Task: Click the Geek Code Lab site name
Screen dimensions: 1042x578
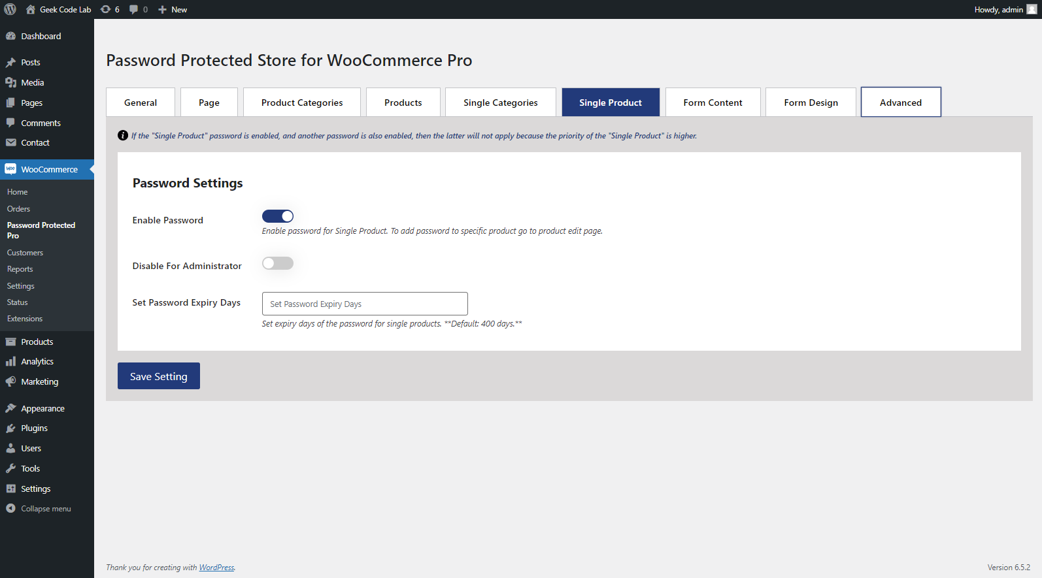Action: [x=65, y=10]
